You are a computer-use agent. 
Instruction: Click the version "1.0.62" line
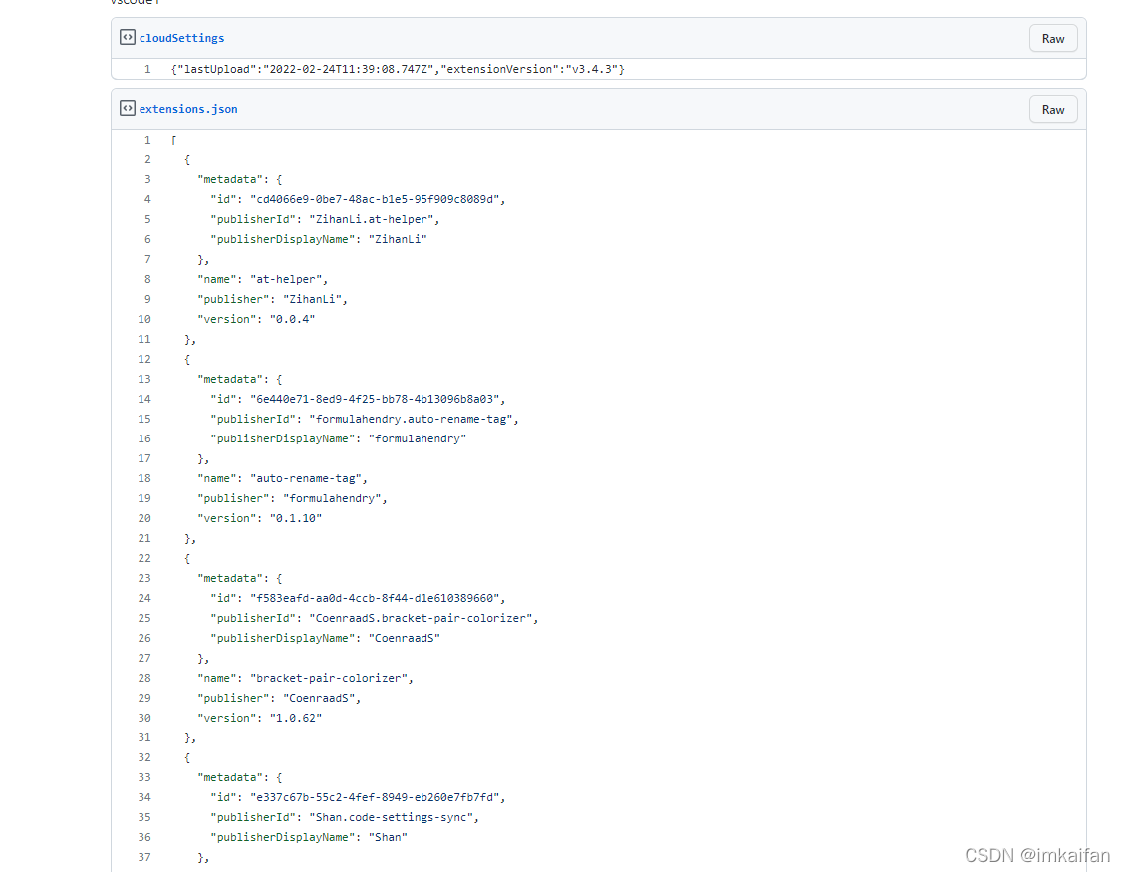[x=259, y=719]
